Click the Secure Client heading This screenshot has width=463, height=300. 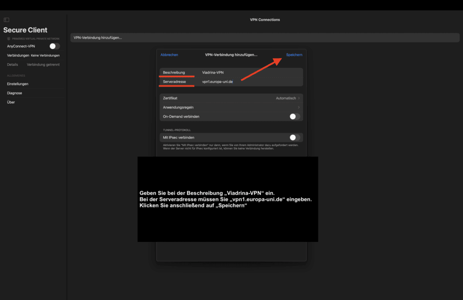[25, 30]
